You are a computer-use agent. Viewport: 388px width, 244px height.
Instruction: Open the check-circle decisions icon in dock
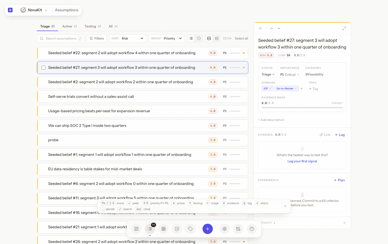click(177, 229)
